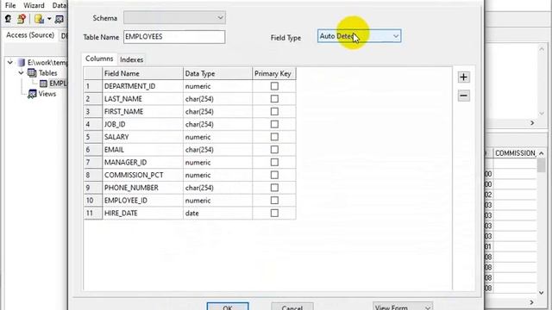
Task: Click the Primary Key column header
Action: click(274, 73)
